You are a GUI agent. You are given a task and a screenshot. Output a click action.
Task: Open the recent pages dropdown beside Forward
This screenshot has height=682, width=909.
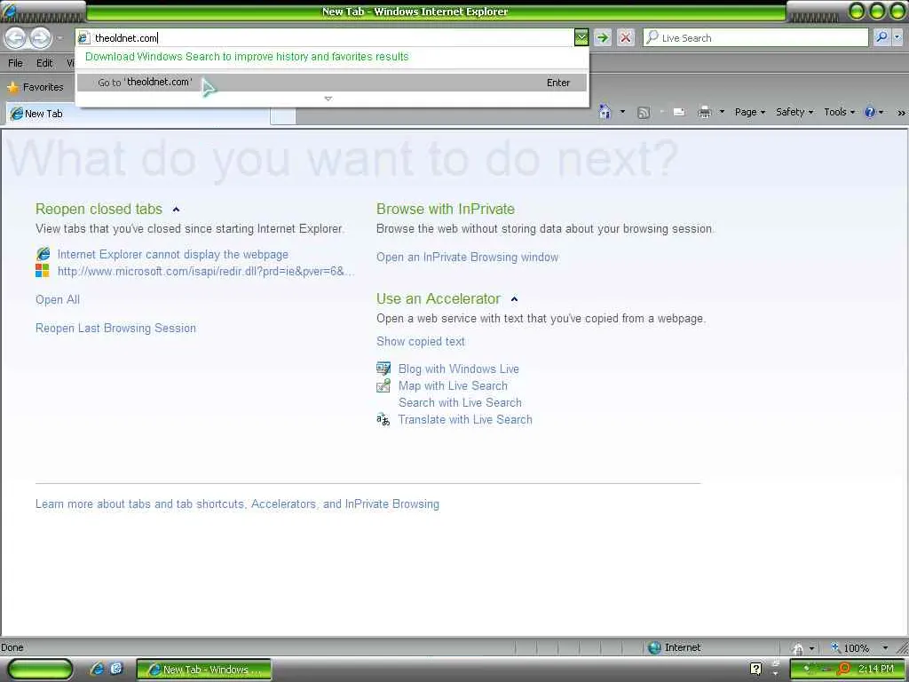coord(59,39)
